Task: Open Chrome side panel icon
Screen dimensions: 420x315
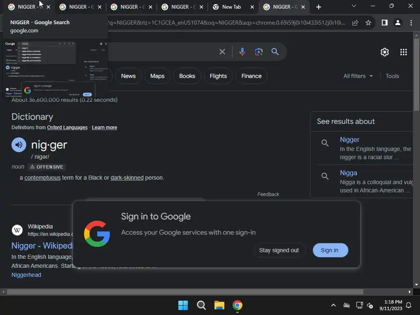Action: pyautogui.click(x=385, y=23)
